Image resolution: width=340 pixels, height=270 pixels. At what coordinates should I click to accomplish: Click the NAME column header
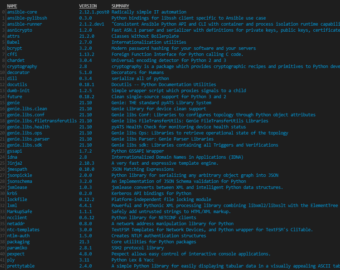tap(12, 6)
